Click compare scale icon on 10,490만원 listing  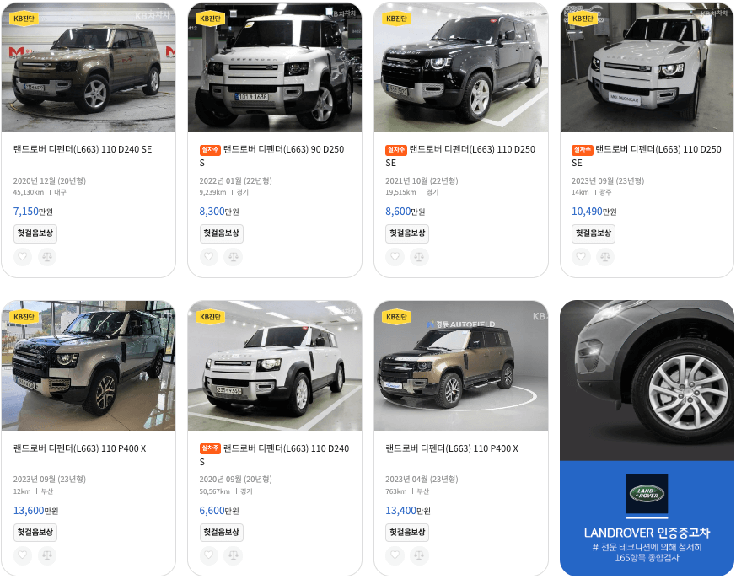click(x=605, y=257)
